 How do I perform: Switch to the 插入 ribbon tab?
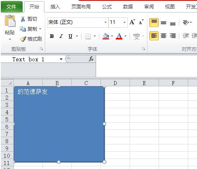pos(55,7)
